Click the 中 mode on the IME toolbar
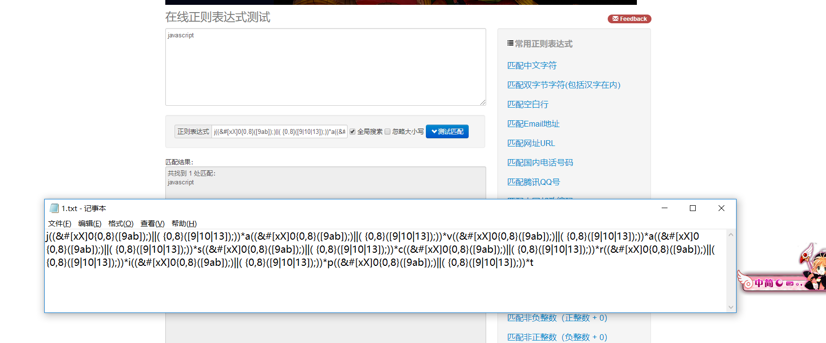The width and height of the screenshot is (826, 343). 759,283
